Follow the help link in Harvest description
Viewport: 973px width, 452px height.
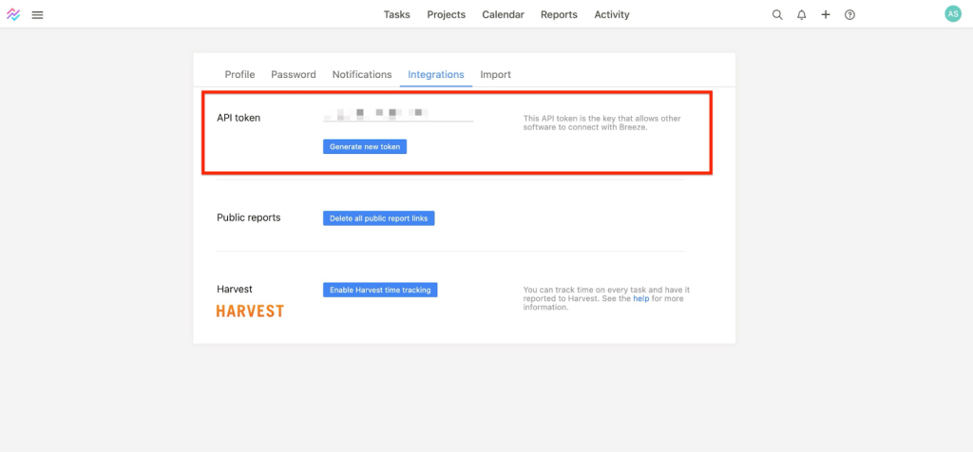tap(640, 298)
